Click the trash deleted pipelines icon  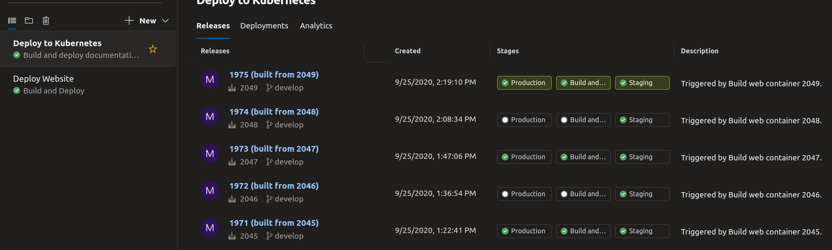pyautogui.click(x=46, y=20)
